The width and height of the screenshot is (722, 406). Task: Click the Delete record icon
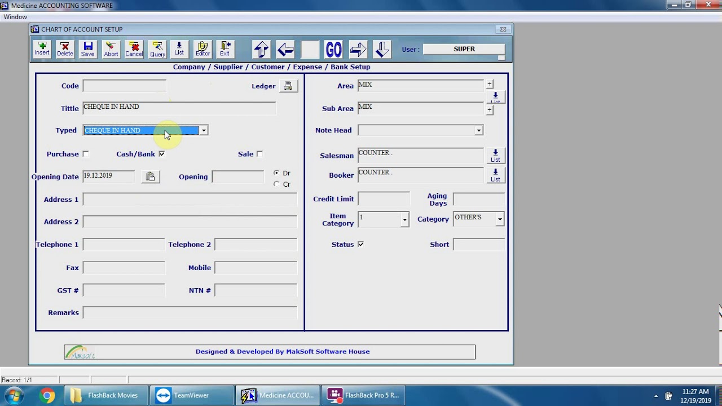[65, 49]
